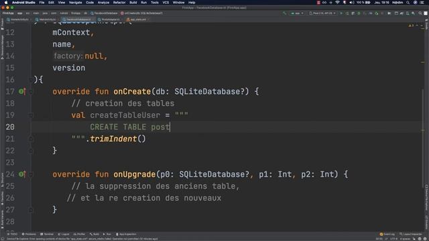Open the Run tool window button
Screen dimensions: 429x241
point(107,234)
